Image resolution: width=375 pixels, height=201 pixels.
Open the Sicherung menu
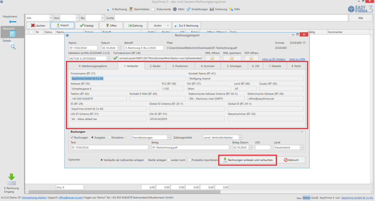click(218, 9)
